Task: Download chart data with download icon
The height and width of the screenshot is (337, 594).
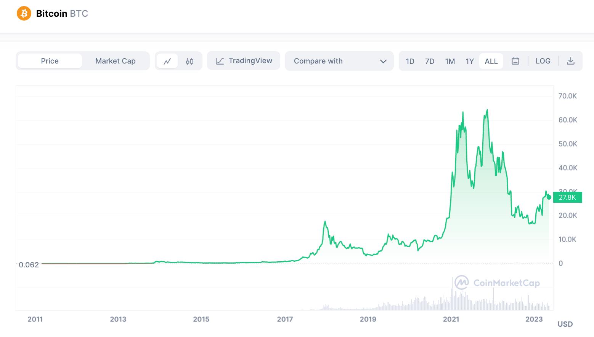Action: pyautogui.click(x=570, y=61)
